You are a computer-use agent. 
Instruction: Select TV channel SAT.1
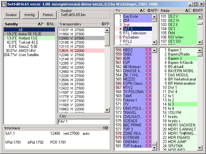[134, 29]
